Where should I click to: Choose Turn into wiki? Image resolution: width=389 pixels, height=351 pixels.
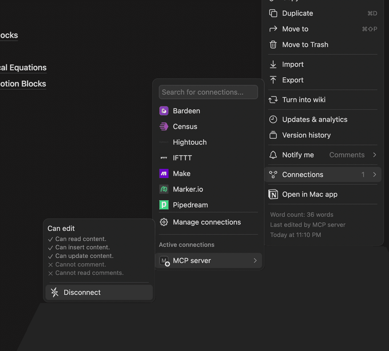pos(323,100)
